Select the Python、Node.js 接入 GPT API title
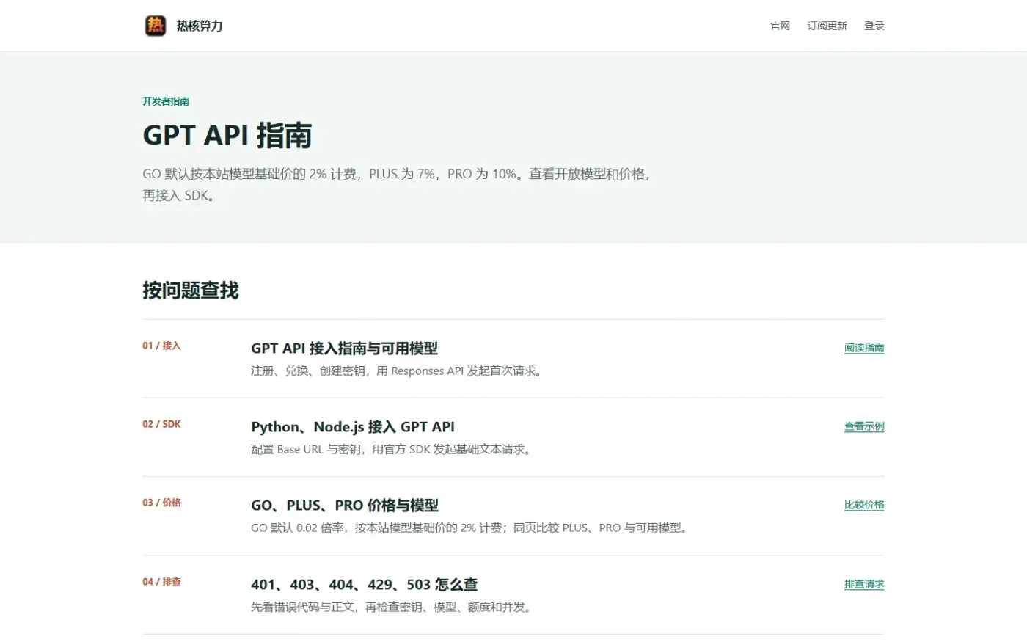The width and height of the screenshot is (1027, 642). point(353,427)
